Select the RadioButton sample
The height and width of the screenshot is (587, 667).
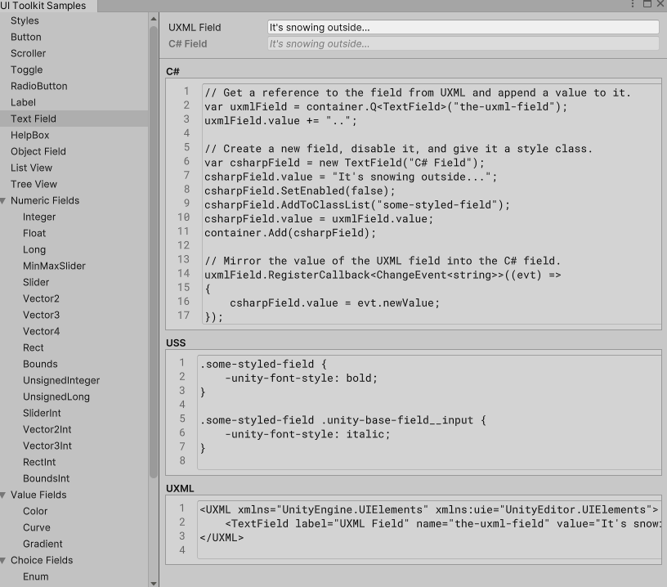click(39, 86)
